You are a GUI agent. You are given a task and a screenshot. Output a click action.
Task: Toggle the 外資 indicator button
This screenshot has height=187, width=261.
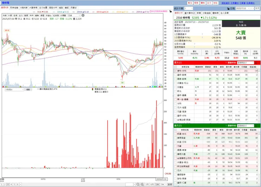pos(10,15)
